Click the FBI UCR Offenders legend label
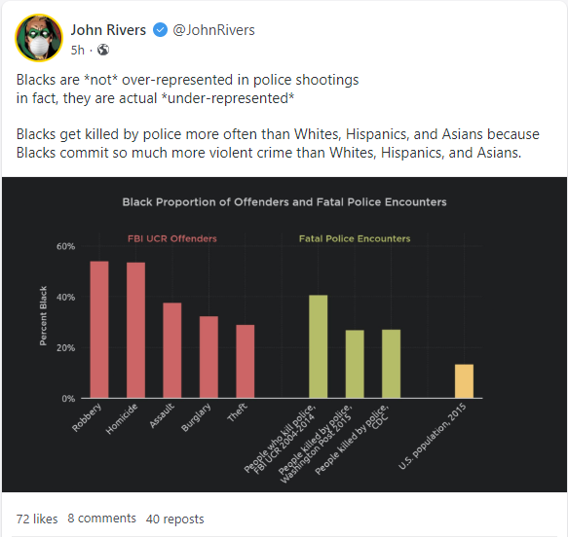 pos(172,238)
